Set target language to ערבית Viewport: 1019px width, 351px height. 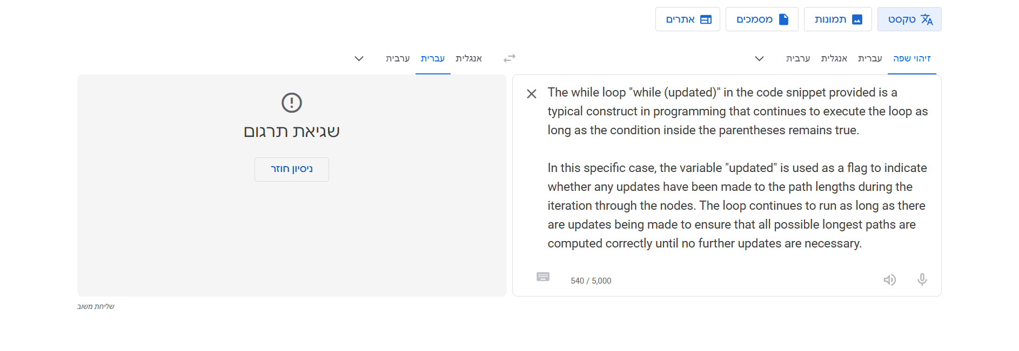(398, 58)
